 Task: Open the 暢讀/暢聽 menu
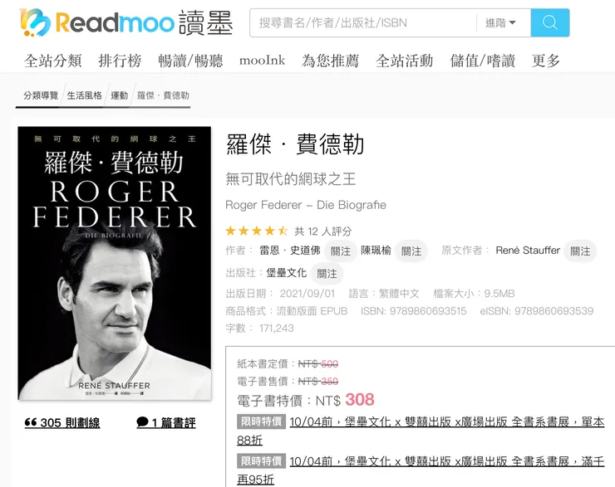tap(190, 61)
